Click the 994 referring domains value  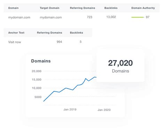[x=59, y=42]
